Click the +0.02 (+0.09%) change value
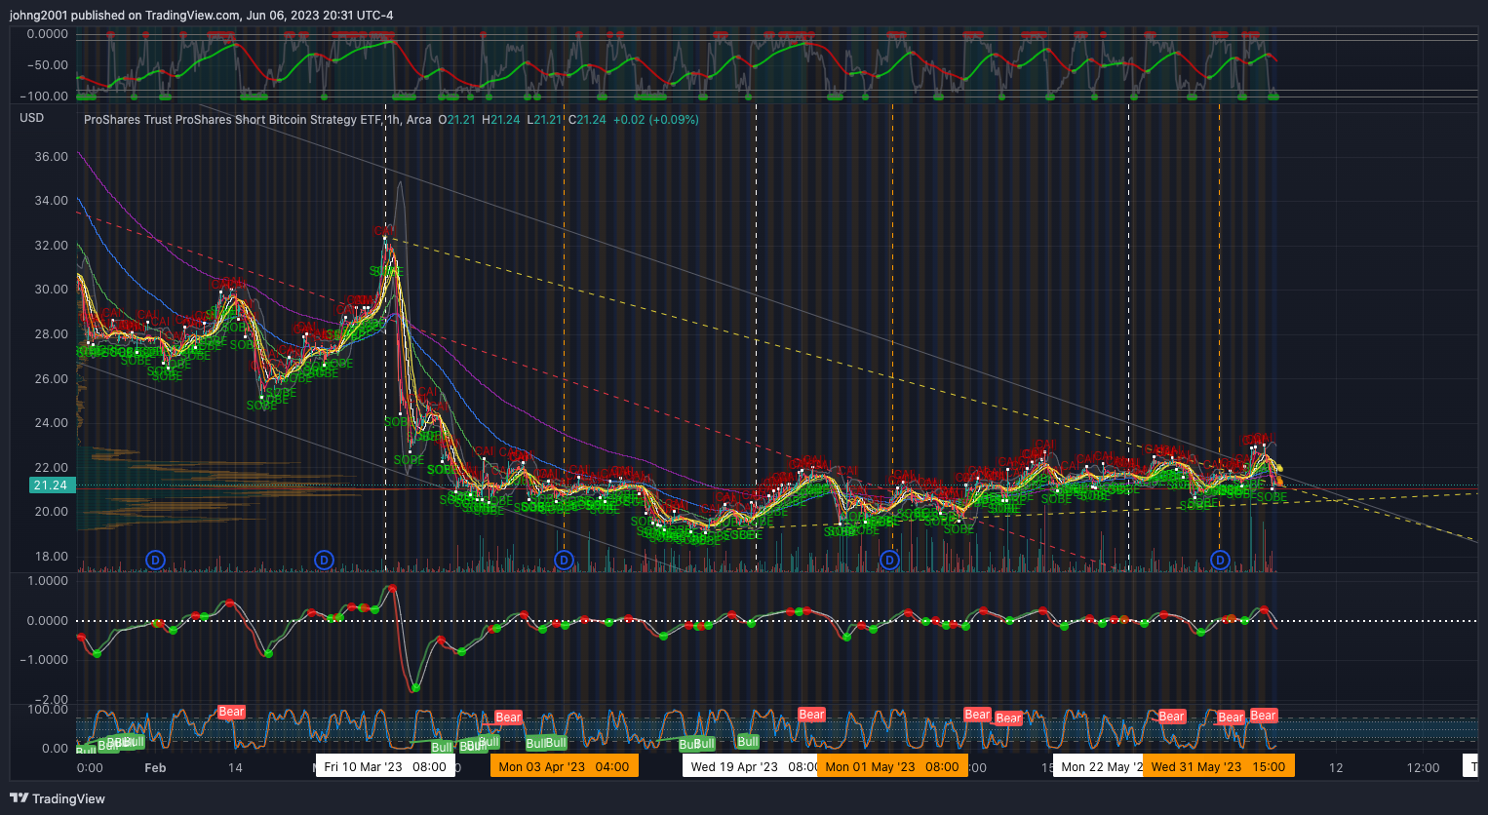The image size is (1488, 815). pos(656,120)
